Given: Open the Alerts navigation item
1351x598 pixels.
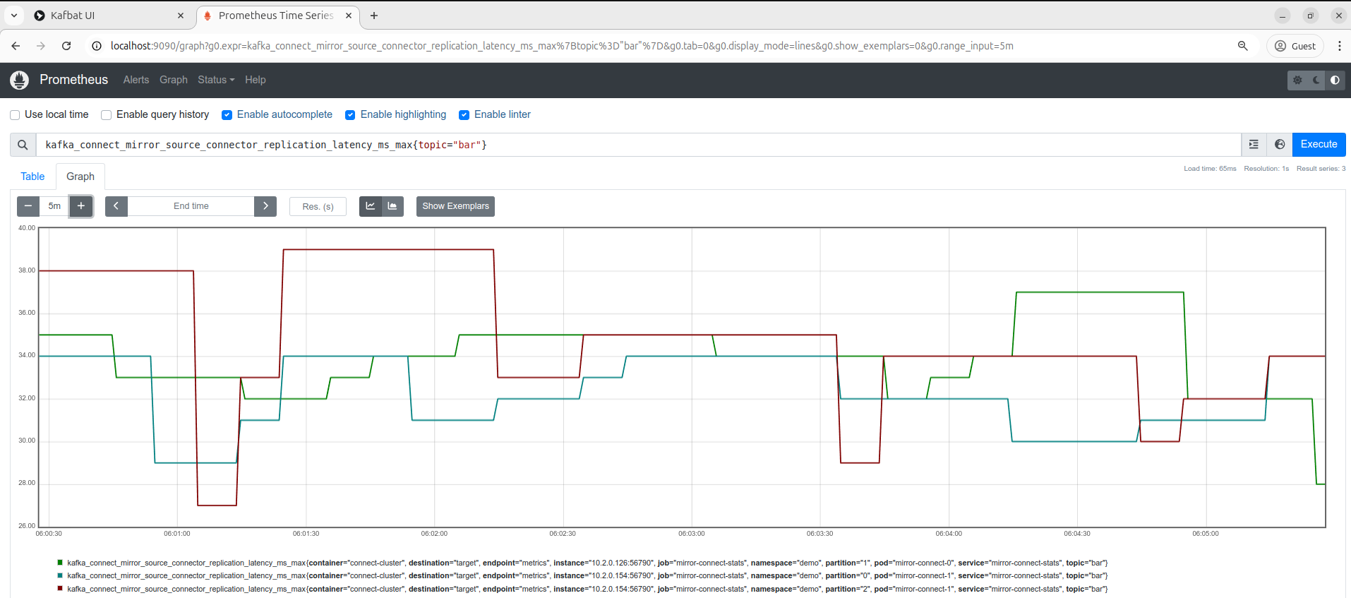Looking at the screenshot, I should (136, 80).
